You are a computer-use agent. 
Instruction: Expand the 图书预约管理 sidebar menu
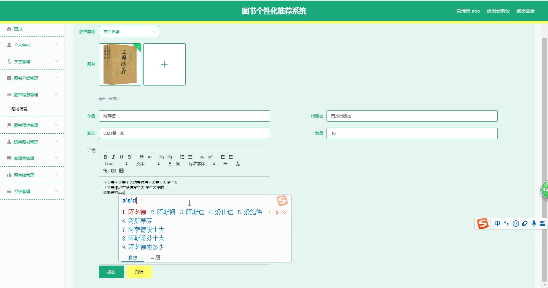point(32,125)
